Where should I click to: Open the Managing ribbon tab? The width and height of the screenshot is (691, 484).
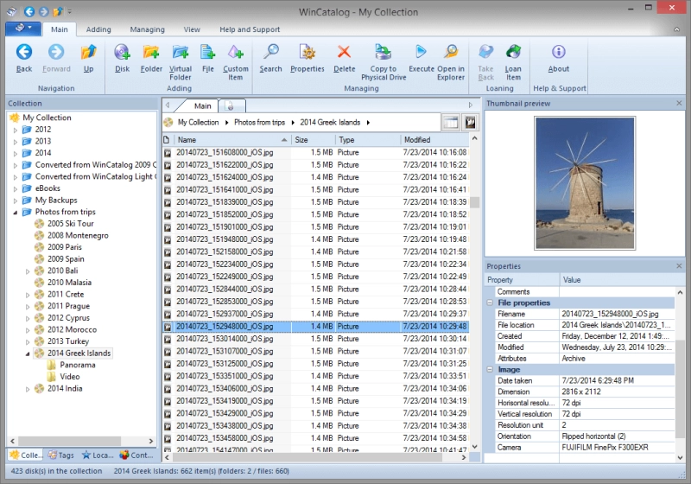pyautogui.click(x=147, y=29)
